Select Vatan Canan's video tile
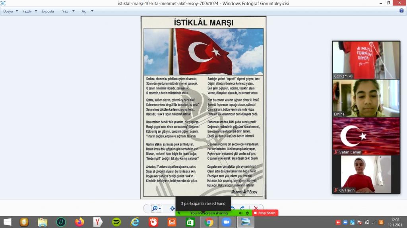Viewport: 407px width, 228px height. 366,136
